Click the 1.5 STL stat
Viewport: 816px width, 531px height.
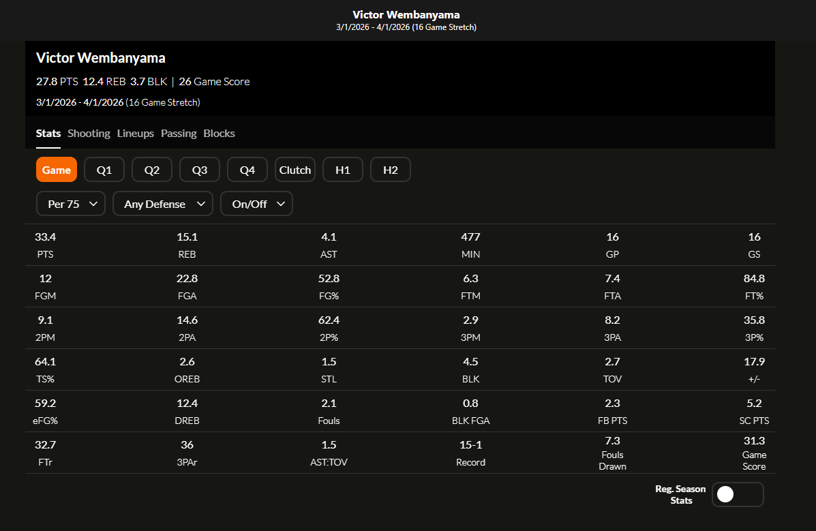coord(329,370)
